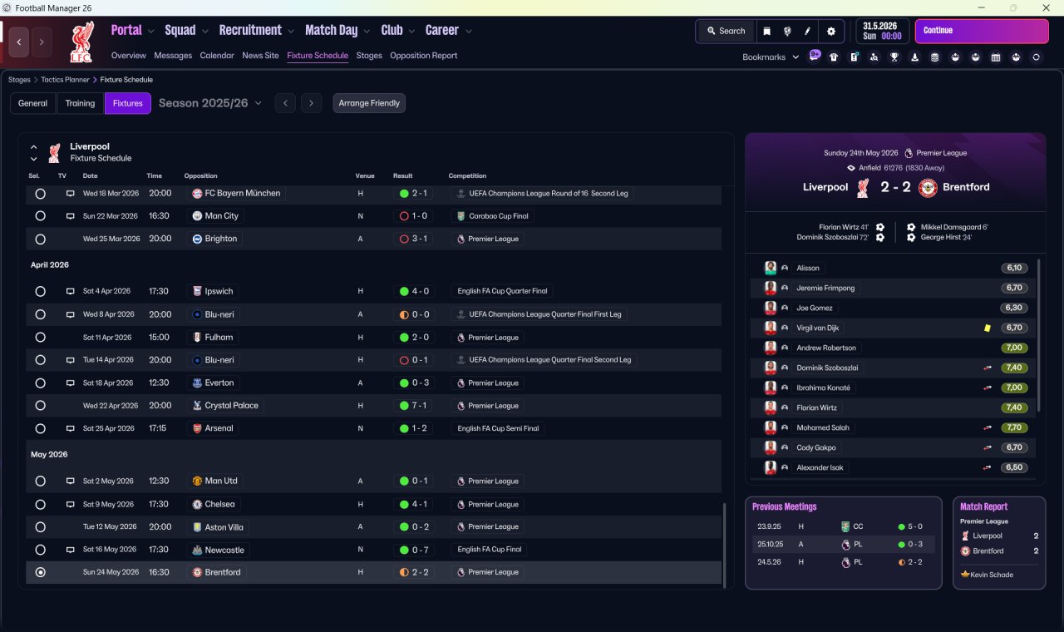The width and height of the screenshot is (1064, 632).
Task: Switch to the Messages tab
Action: click(173, 56)
